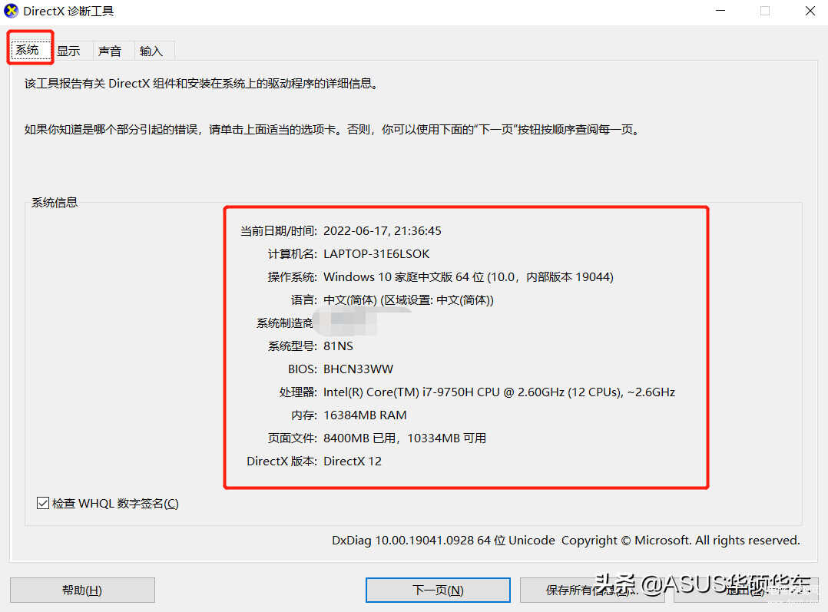Screen dimensions: 828x612
Task: Click the greyed-out maximize window icon
Action: pyautogui.click(x=765, y=11)
